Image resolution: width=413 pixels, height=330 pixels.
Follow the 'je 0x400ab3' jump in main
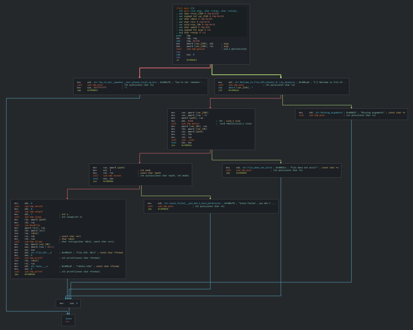[192, 60]
